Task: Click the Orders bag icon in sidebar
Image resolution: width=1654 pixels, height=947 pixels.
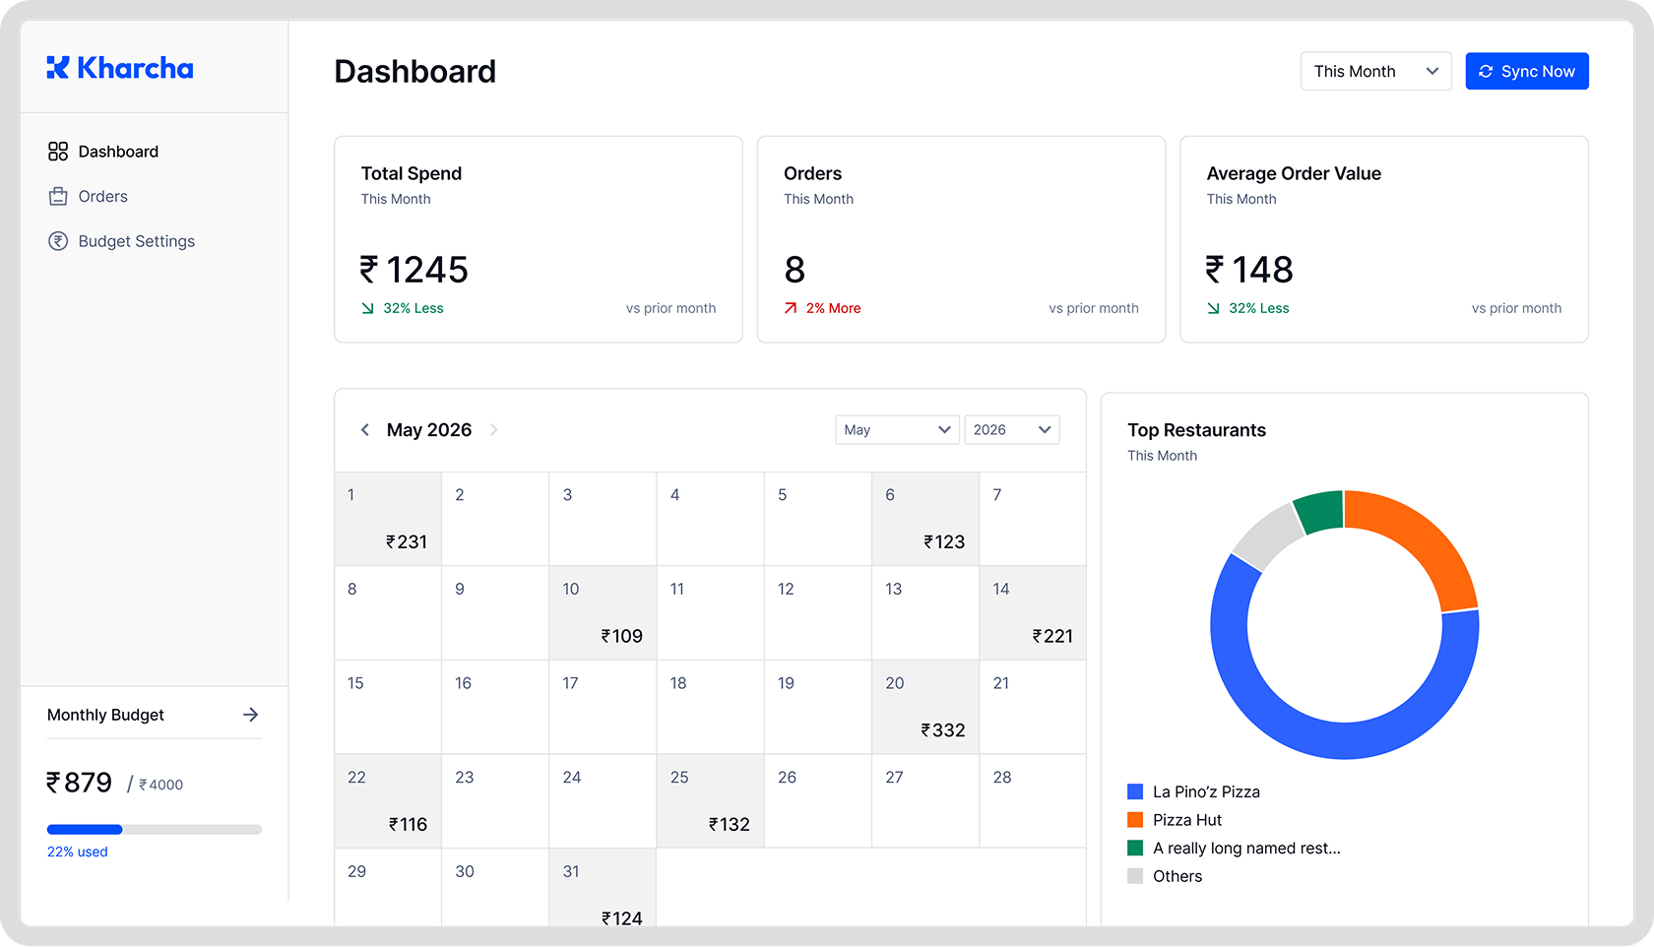Action: pos(58,196)
